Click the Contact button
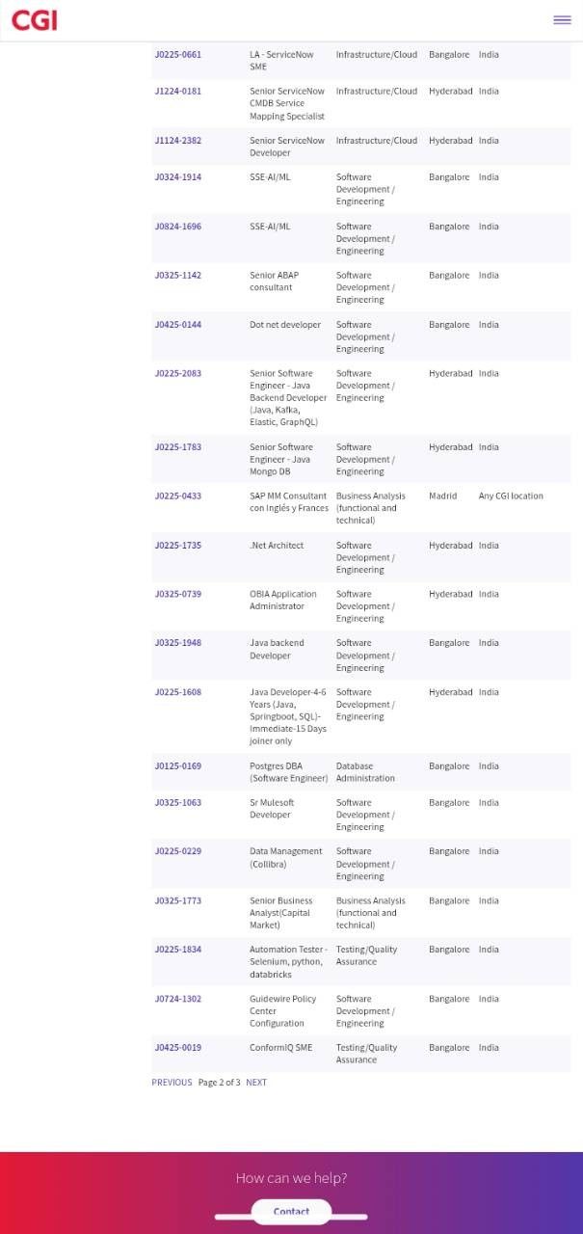 pos(291,1212)
